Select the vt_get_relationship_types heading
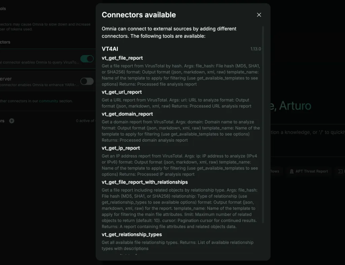The image size is (345, 265). pyautogui.click(x=132, y=235)
